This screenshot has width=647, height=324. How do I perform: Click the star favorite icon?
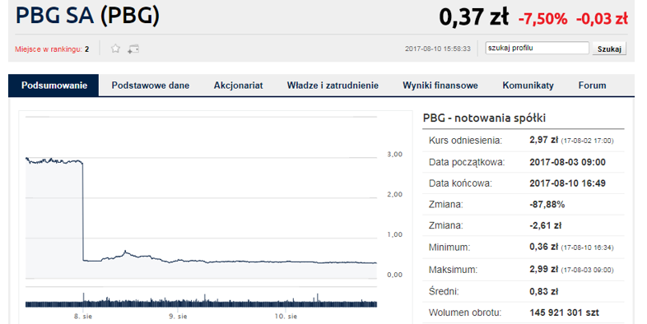click(115, 49)
